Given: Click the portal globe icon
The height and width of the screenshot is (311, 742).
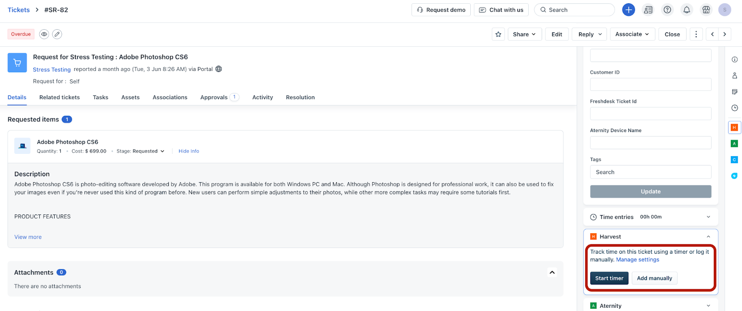Looking at the screenshot, I should click(219, 69).
